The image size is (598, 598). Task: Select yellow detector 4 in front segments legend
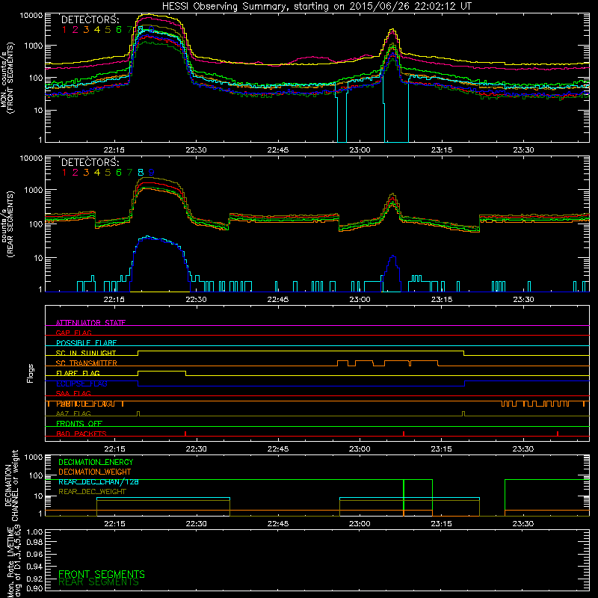point(97,30)
